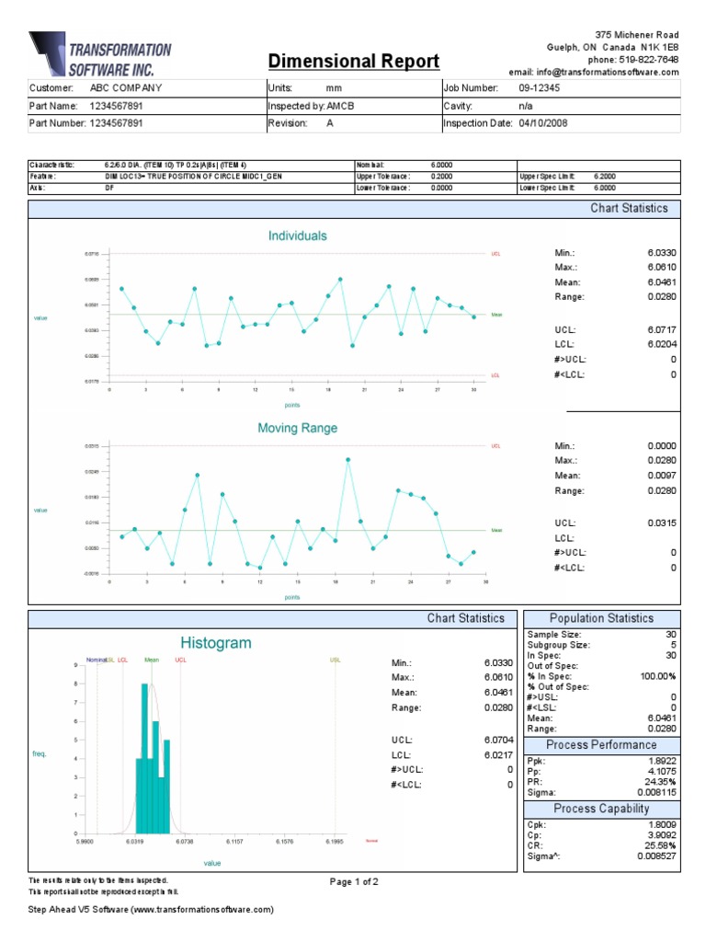Click the Transformation Software Inc. logo
This screenshot has height=942, width=706.
(x=99, y=54)
